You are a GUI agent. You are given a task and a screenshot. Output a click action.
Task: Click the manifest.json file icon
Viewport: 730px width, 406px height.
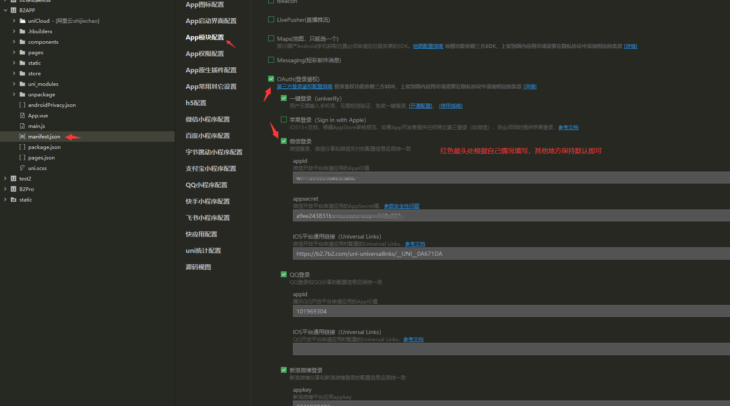click(22, 137)
